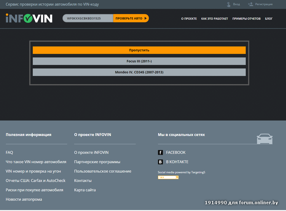
Task: Select Focus III (2011-) option
Action: 139,61
